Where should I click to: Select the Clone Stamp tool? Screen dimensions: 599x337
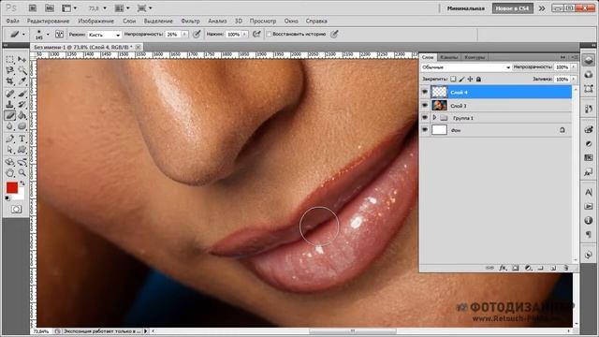pos(10,104)
